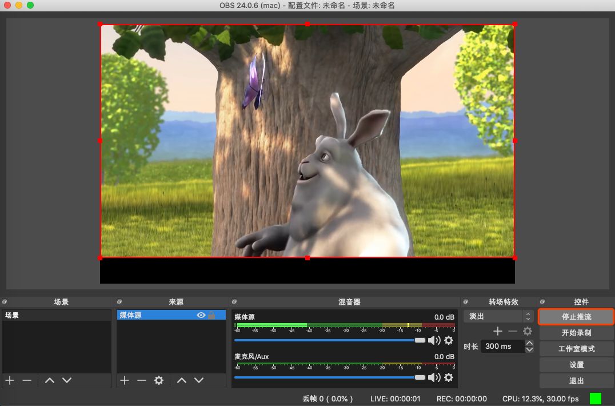Remove the selected scene with minus icon

[27, 380]
